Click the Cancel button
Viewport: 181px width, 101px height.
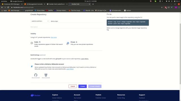(x=73, y=86)
